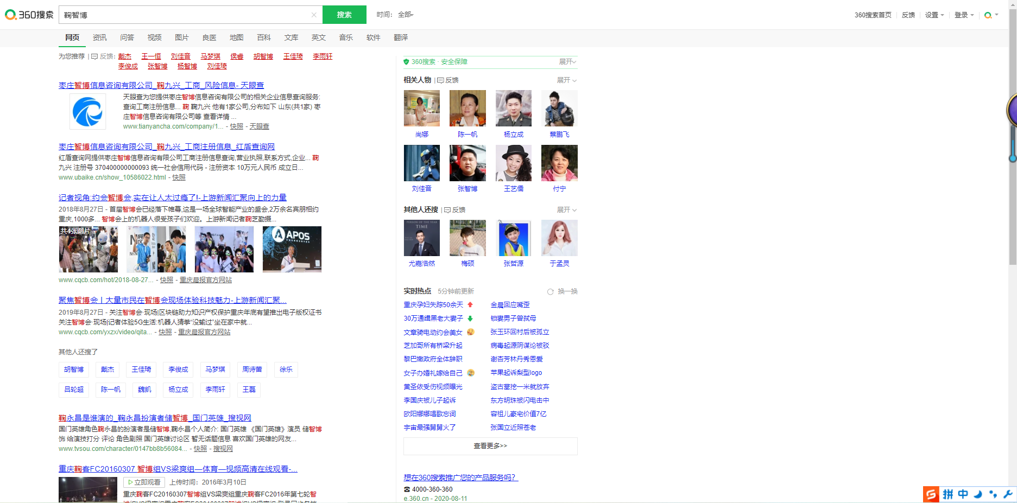1017x503 pixels.
Task: Click the 立即观看 button
Action: click(144, 482)
